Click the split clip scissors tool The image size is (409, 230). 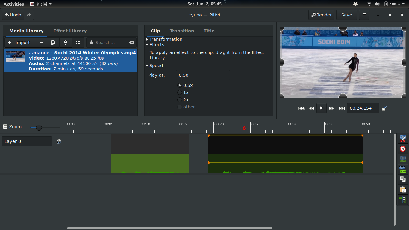[x=403, y=139]
